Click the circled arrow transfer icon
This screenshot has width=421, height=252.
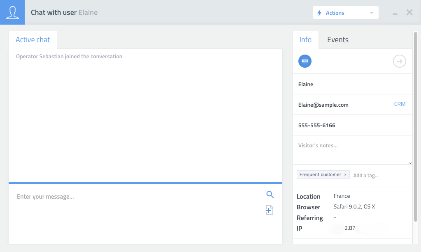399,62
